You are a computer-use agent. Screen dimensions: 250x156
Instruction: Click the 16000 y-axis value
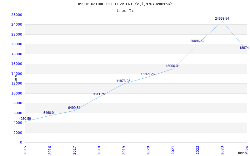(17, 64)
